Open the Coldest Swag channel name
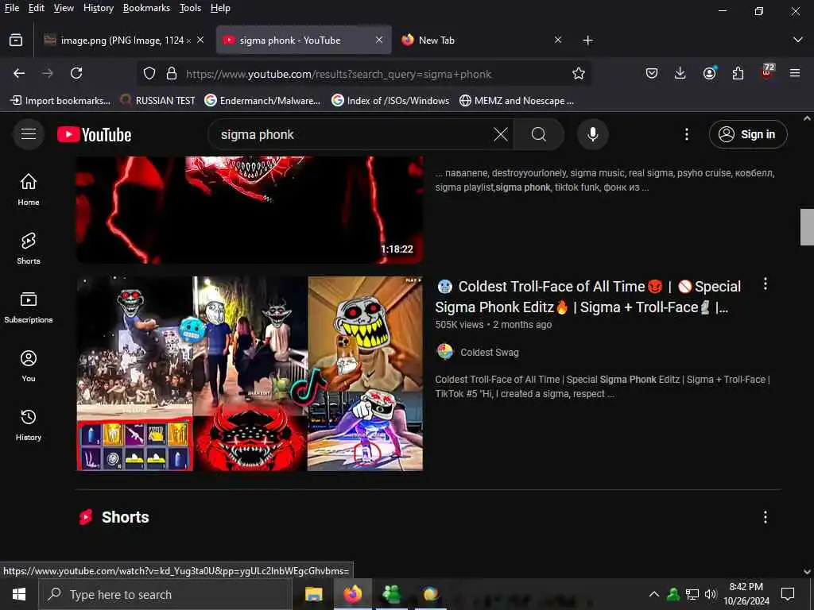 point(490,352)
